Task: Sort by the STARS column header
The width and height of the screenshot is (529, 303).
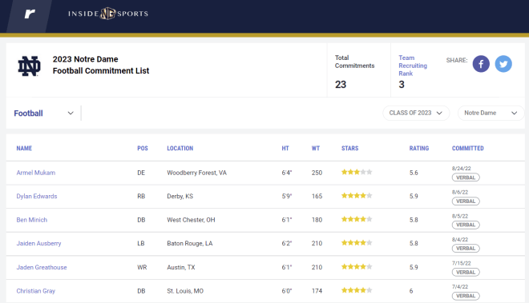Action: click(349, 148)
